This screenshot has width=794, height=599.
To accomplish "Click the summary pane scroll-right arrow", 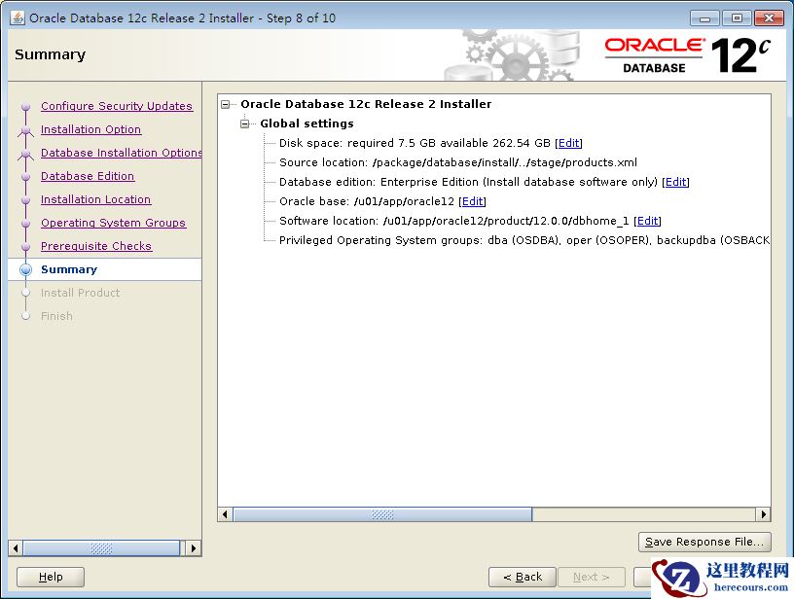I will coord(763,514).
